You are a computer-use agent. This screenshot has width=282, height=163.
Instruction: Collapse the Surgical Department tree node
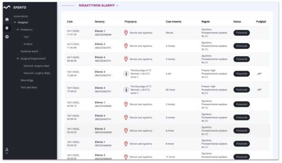18,58
